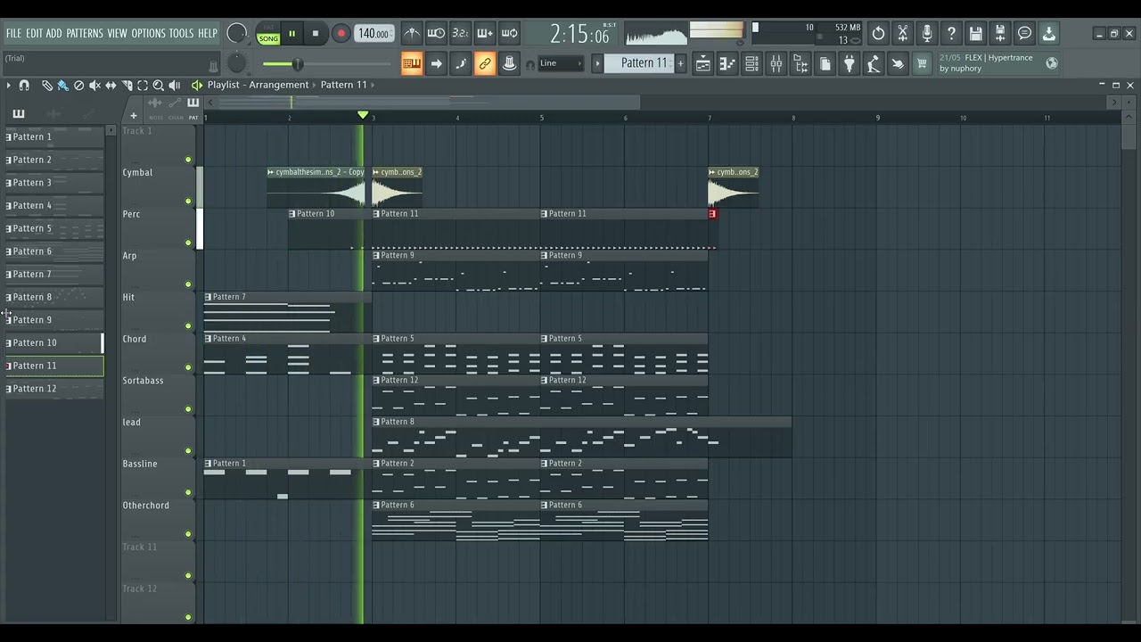Open the FILE menu
The image size is (1141, 642).
coord(13,34)
